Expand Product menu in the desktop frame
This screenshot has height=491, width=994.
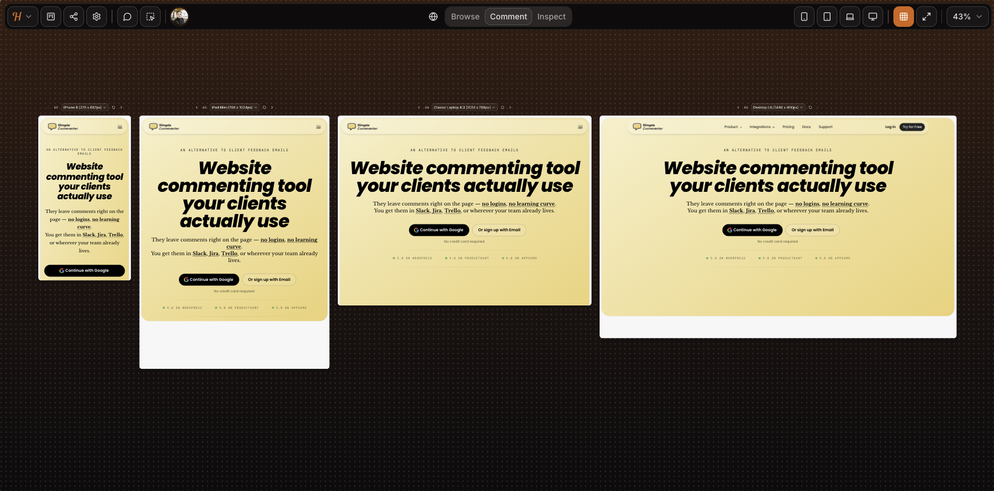pos(733,127)
